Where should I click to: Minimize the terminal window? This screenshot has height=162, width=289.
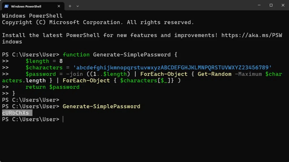click(x=259, y=5)
